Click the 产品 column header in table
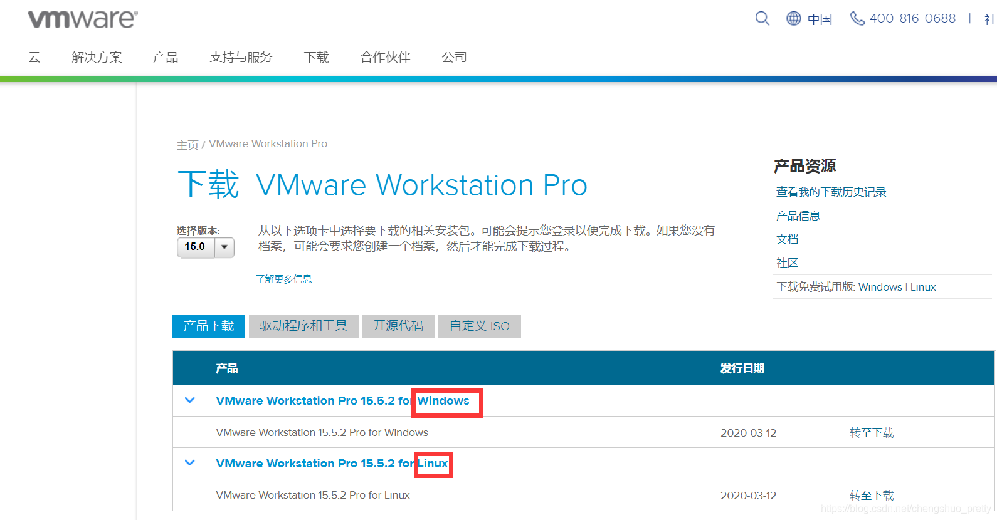Screen dimensions: 997x520 [226, 368]
